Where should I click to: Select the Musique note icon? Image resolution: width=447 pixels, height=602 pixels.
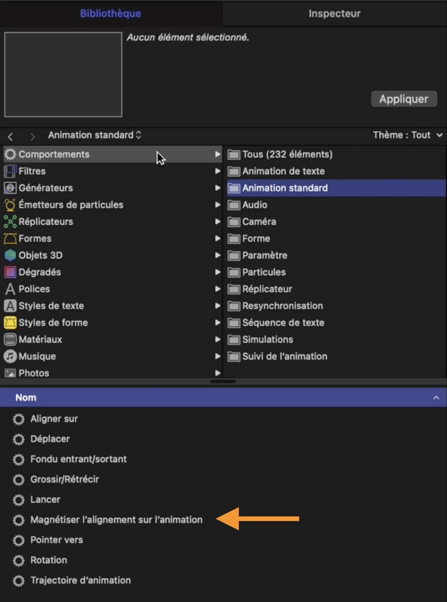pyautogui.click(x=10, y=356)
